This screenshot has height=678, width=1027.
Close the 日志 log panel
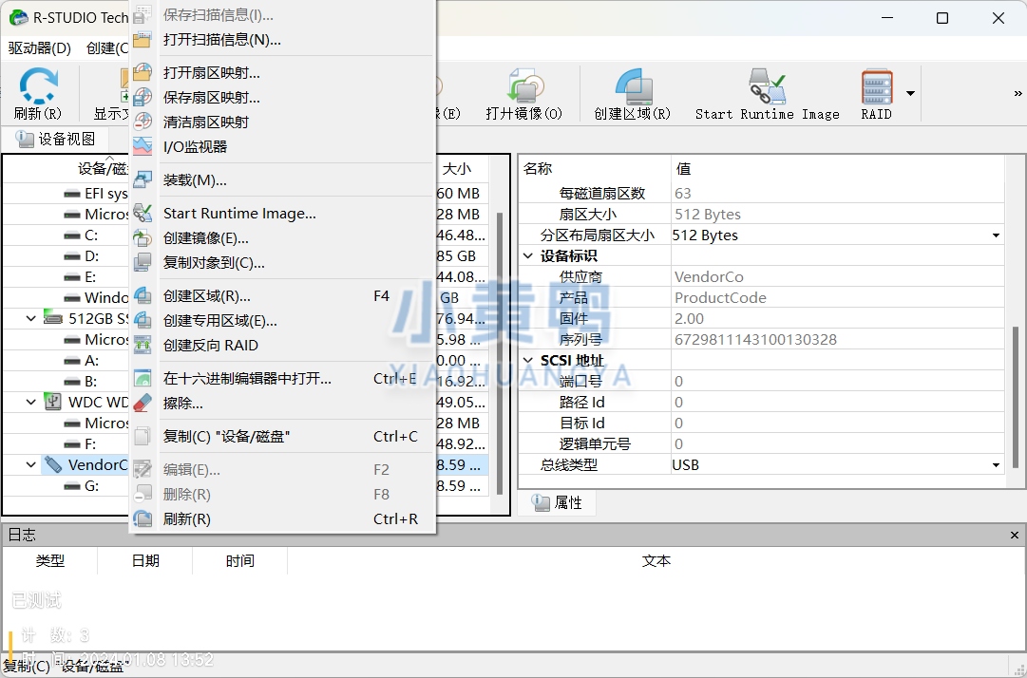(x=1015, y=535)
